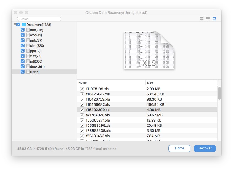Click the file list vertical scrollbar
This screenshot has width=233, height=170.
tap(219, 93)
